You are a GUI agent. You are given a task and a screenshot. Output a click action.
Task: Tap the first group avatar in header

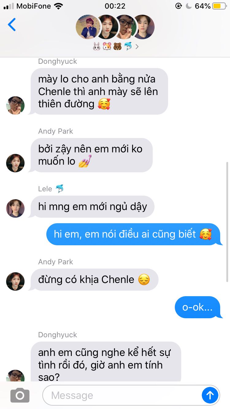88,27
